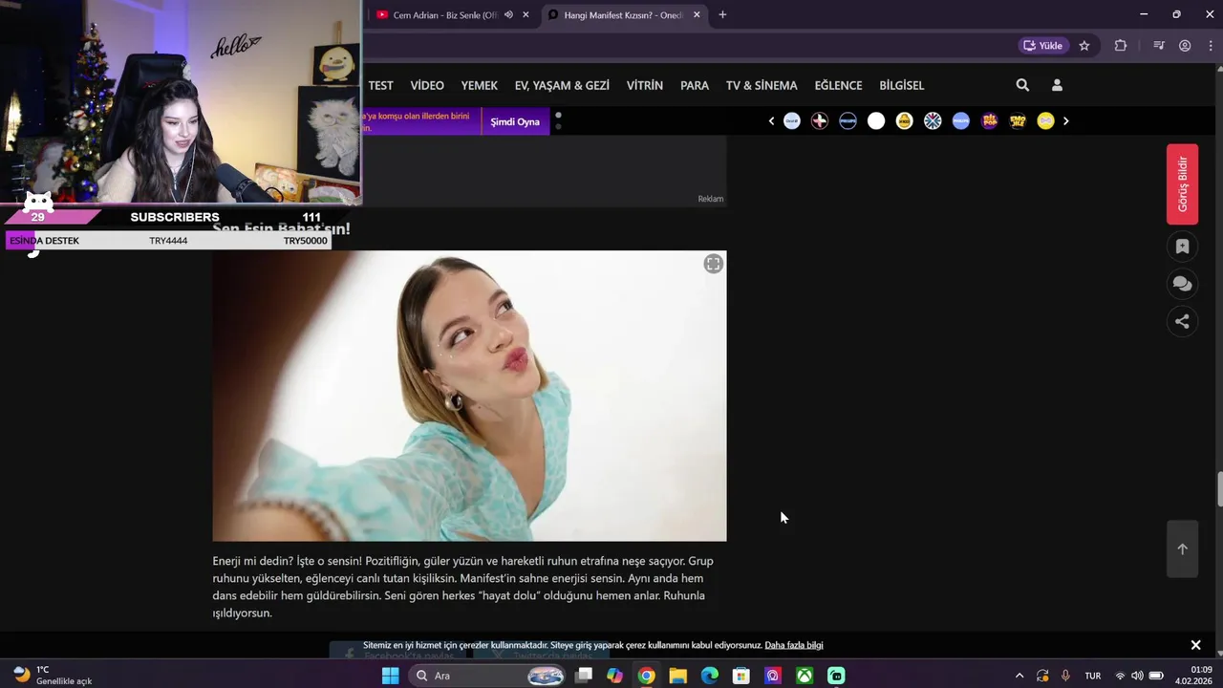Open the Chrome three-dot menu
This screenshot has width=1223, height=688.
tap(1210, 45)
